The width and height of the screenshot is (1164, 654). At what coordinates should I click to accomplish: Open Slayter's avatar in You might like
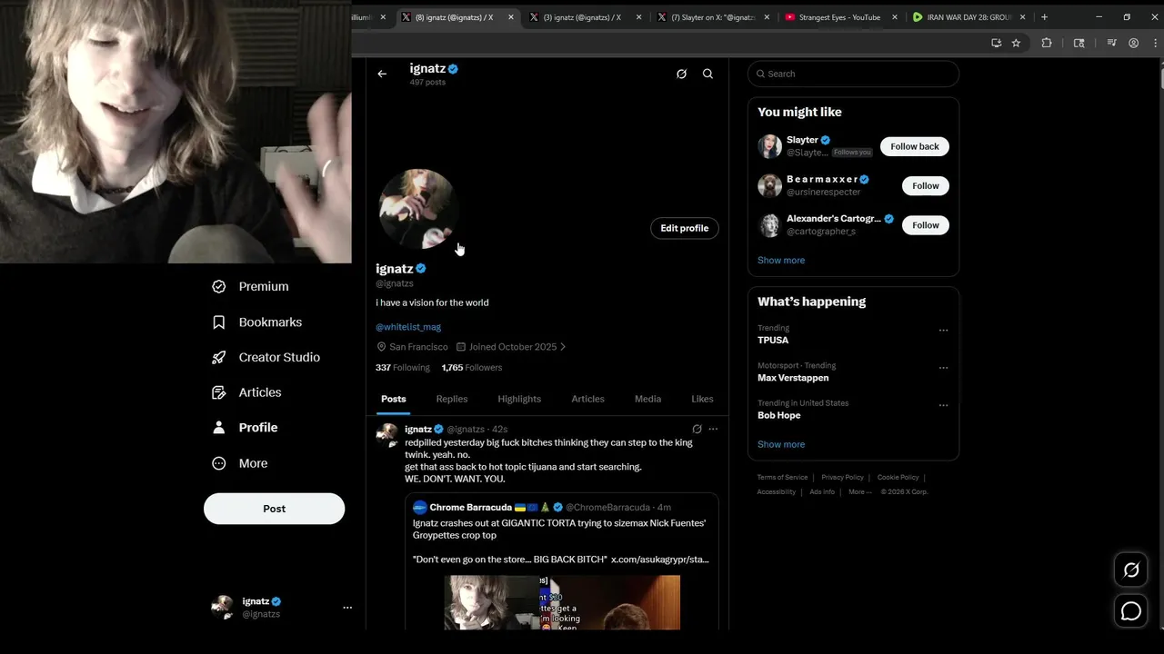coord(769,146)
